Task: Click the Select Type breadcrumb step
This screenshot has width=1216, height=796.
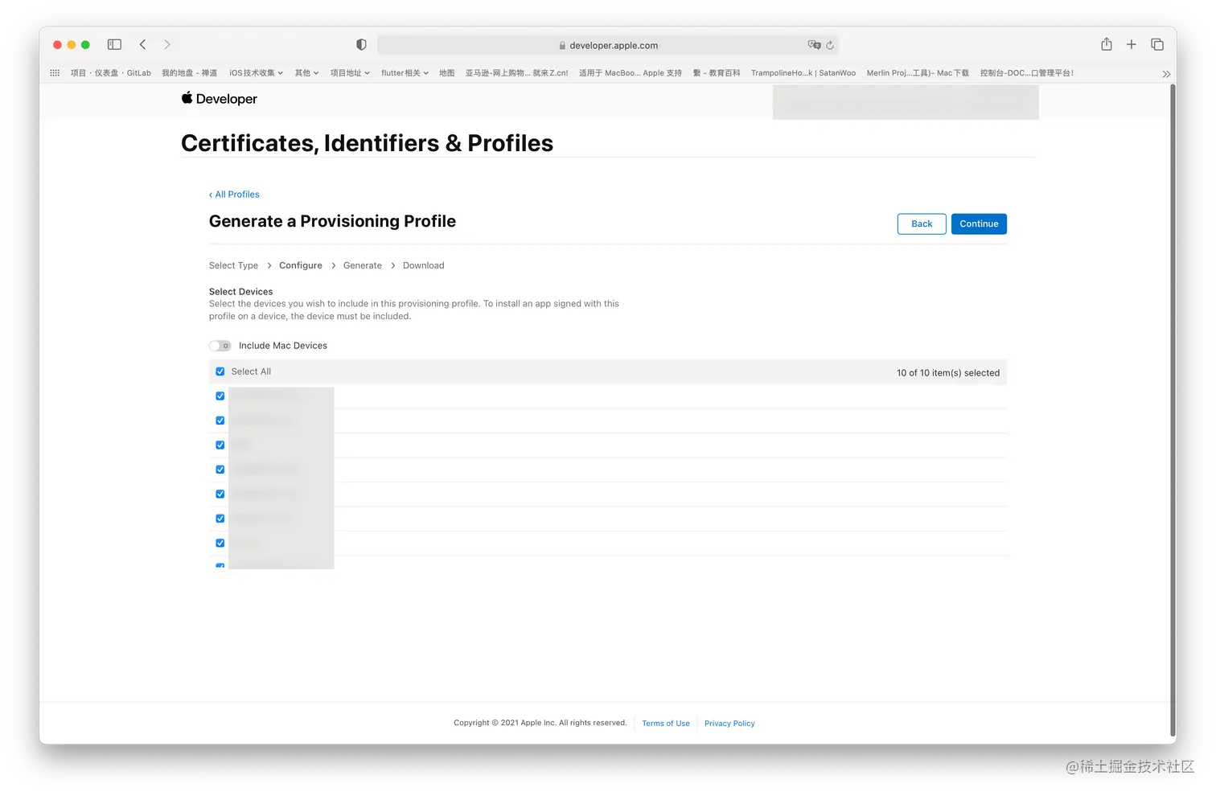Action: (233, 265)
